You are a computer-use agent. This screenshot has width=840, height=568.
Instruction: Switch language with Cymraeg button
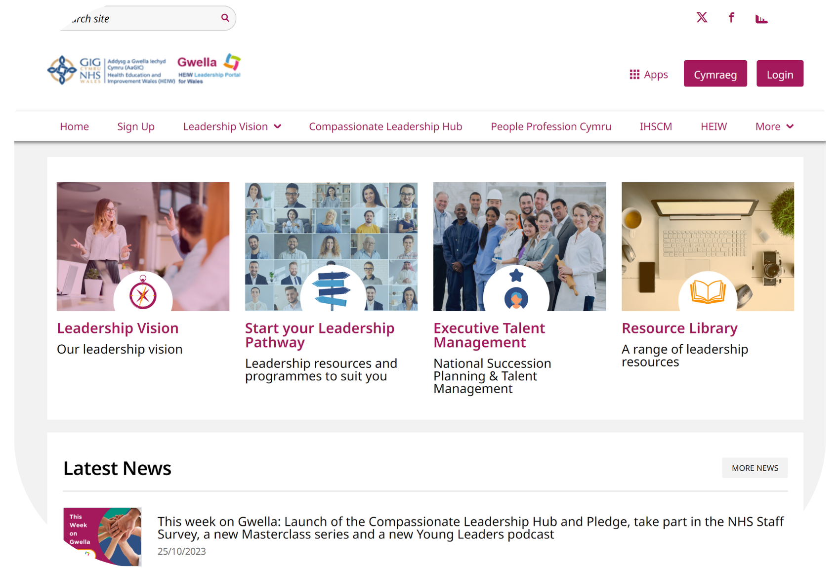click(x=715, y=74)
